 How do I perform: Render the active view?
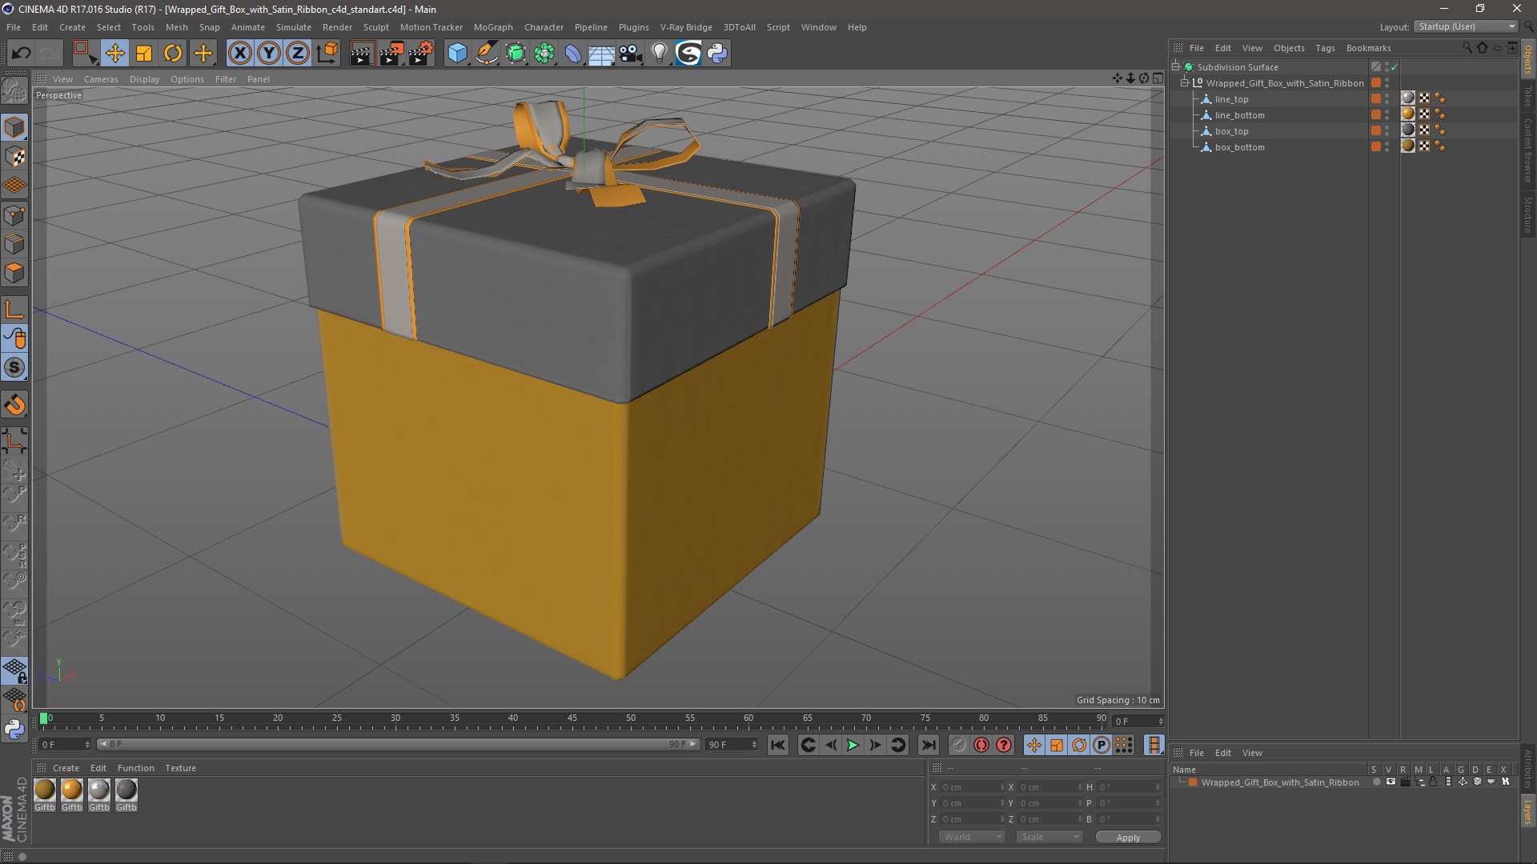pos(362,54)
